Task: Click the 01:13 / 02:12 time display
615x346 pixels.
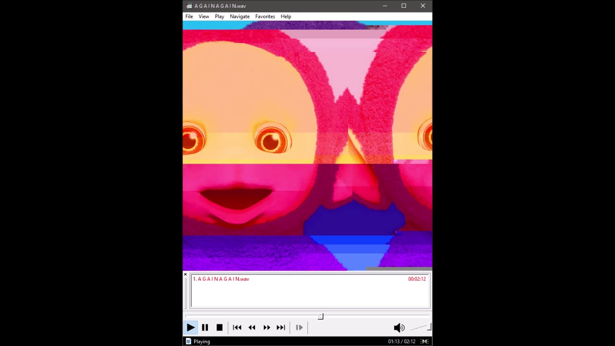Action: pos(402,342)
